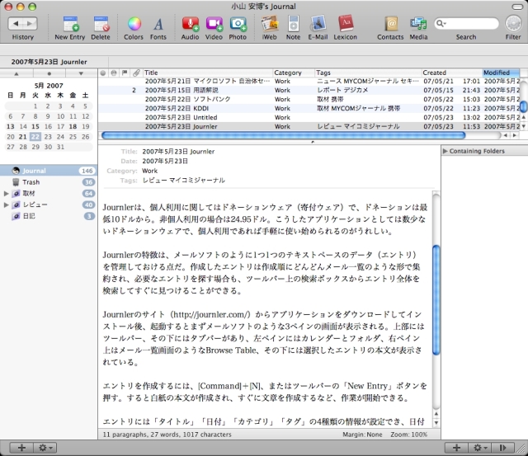Open the bottom-left gear action menu
Image resolution: width=528 pixels, height=456 pixels.
45,448
